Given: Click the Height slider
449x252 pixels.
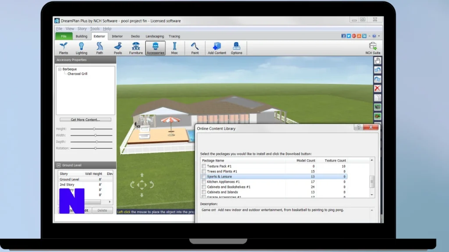Looking at the screenshot, I should click(91, 129).
